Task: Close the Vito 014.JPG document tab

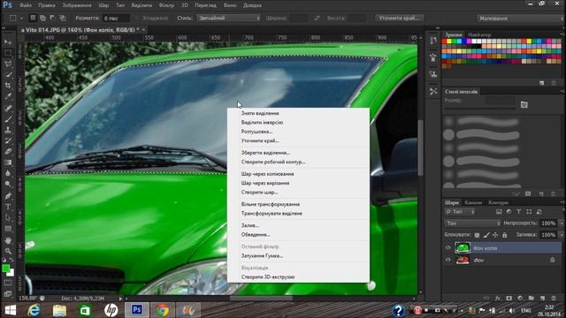Action: 143,30
